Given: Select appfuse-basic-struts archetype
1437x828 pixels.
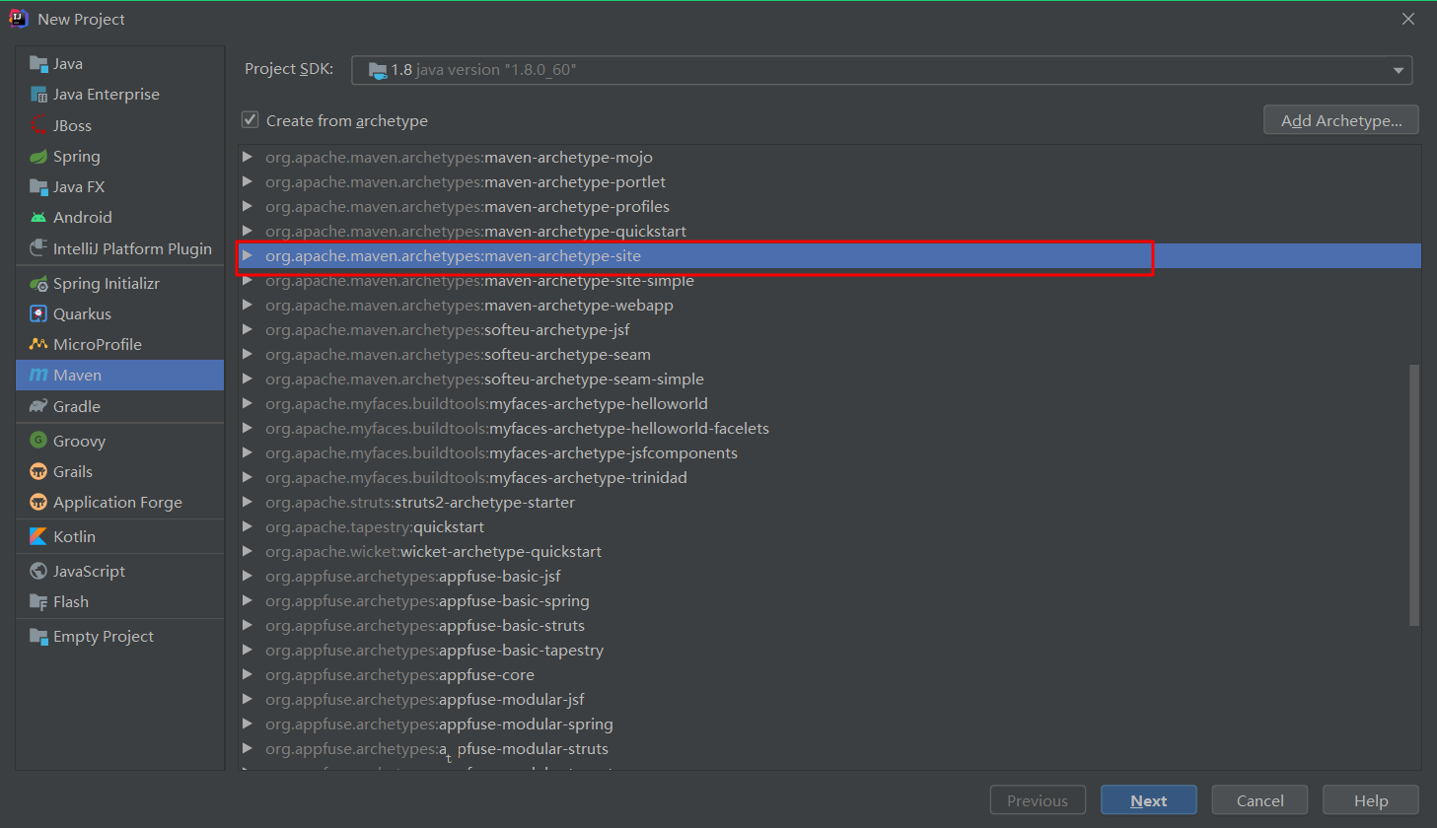Looking at the screenshot, I should pos(829,625).
